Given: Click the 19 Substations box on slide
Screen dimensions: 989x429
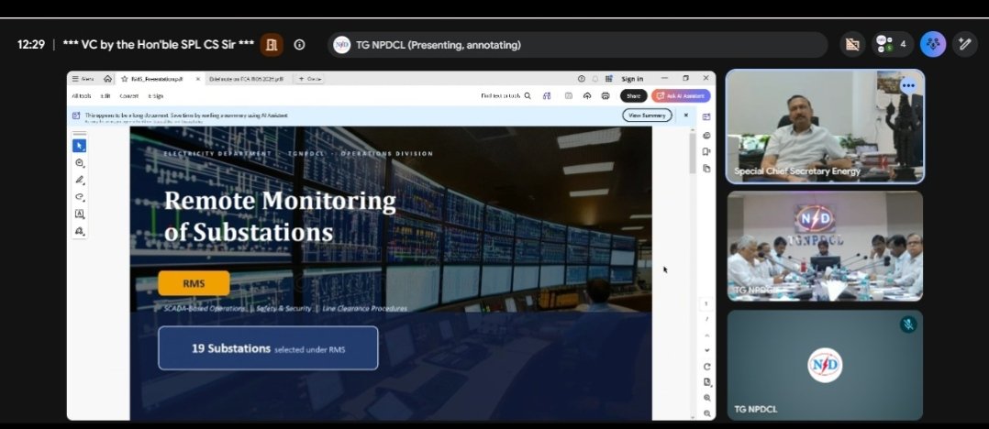Looking at the screenshot, I should click(268, 347).
